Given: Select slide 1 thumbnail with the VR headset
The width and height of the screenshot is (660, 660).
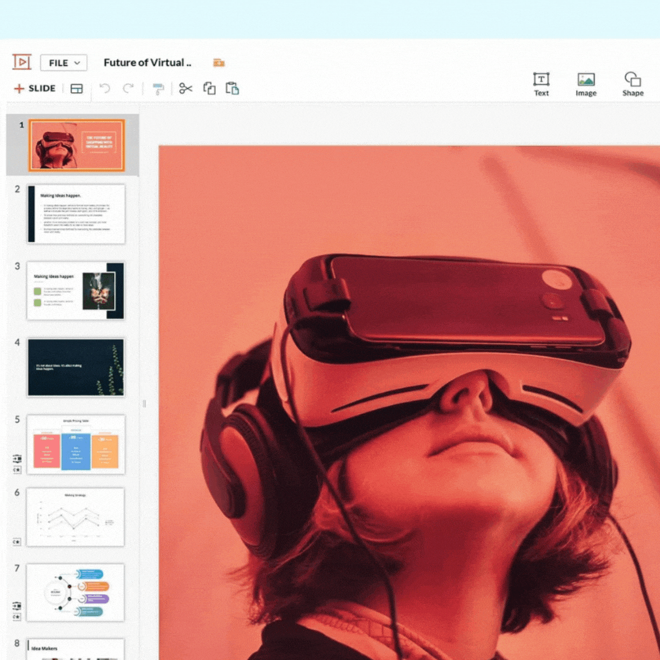Looking at the screenshot, I should tap(76, 145).
